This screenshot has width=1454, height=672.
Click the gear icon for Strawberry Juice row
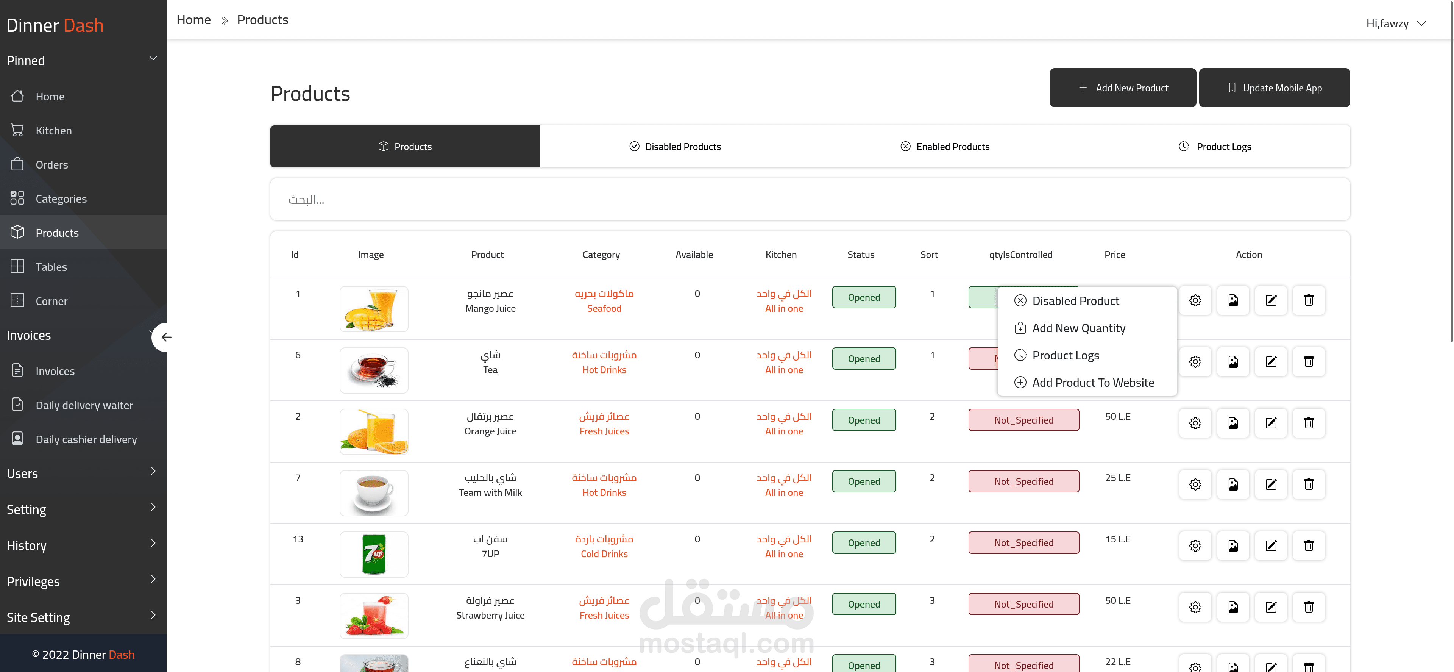point(1195,607)
